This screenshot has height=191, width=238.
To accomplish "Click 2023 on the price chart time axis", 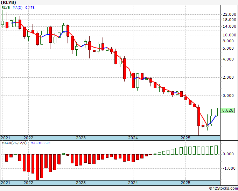I will click(81, 138).
